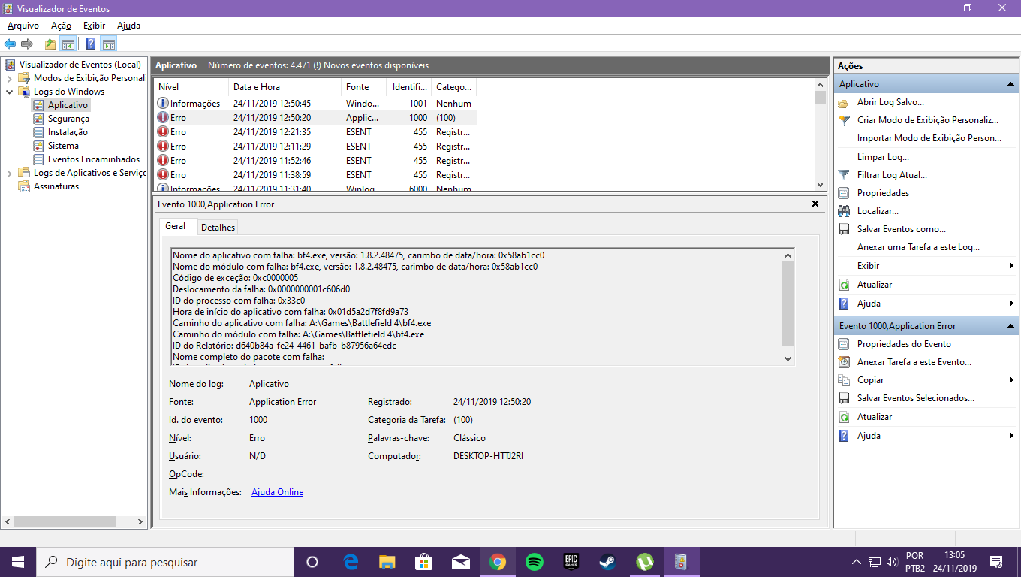Open Spotify from the taskbar

coord(534,562)
